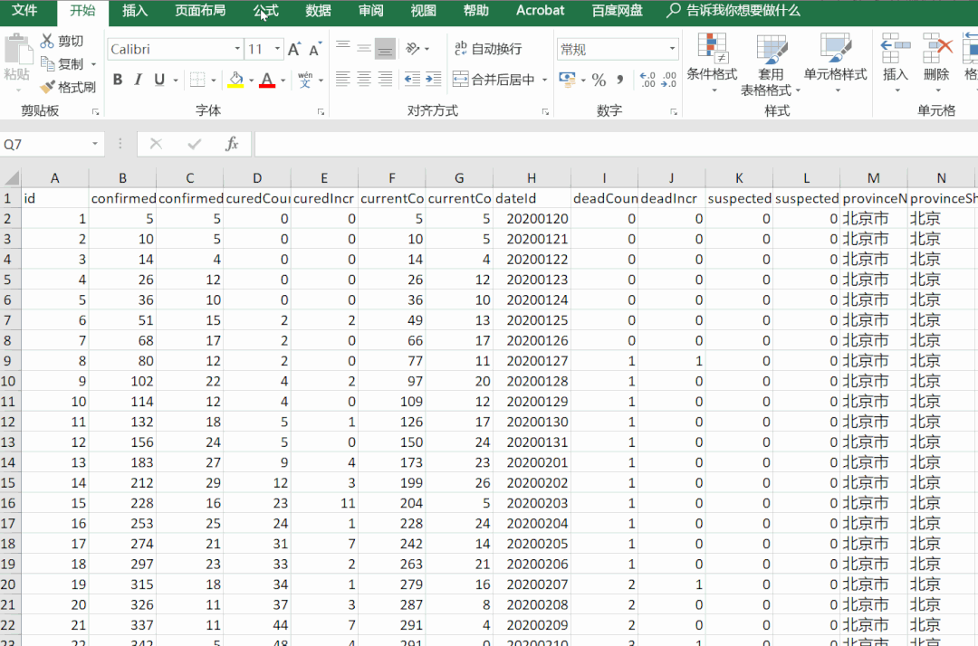Image resolution: width=978 pixels, height=646 pixels.
Task: Switch to the 审阅 (Review) tab
Action: tap(371, 11)
